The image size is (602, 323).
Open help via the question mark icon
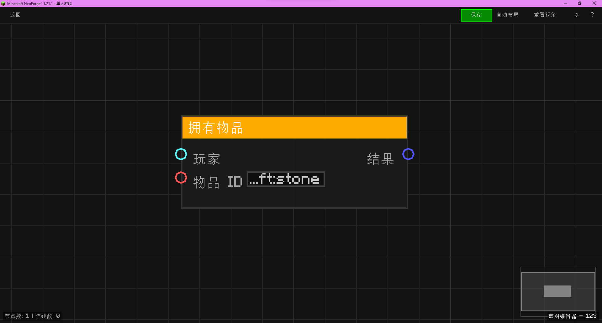592,15
